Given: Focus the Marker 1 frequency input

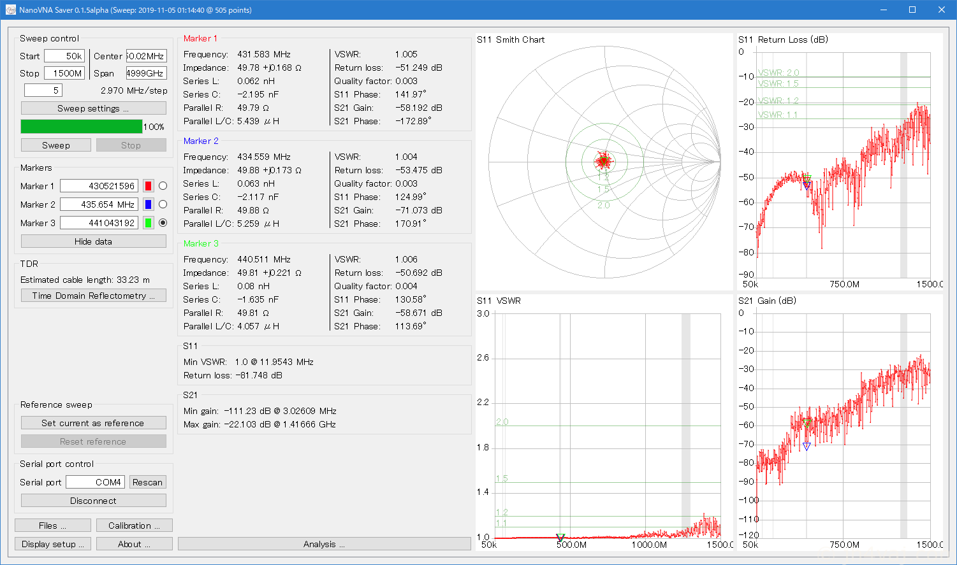Looking at the screenshot, I should [x=99, y=186].
